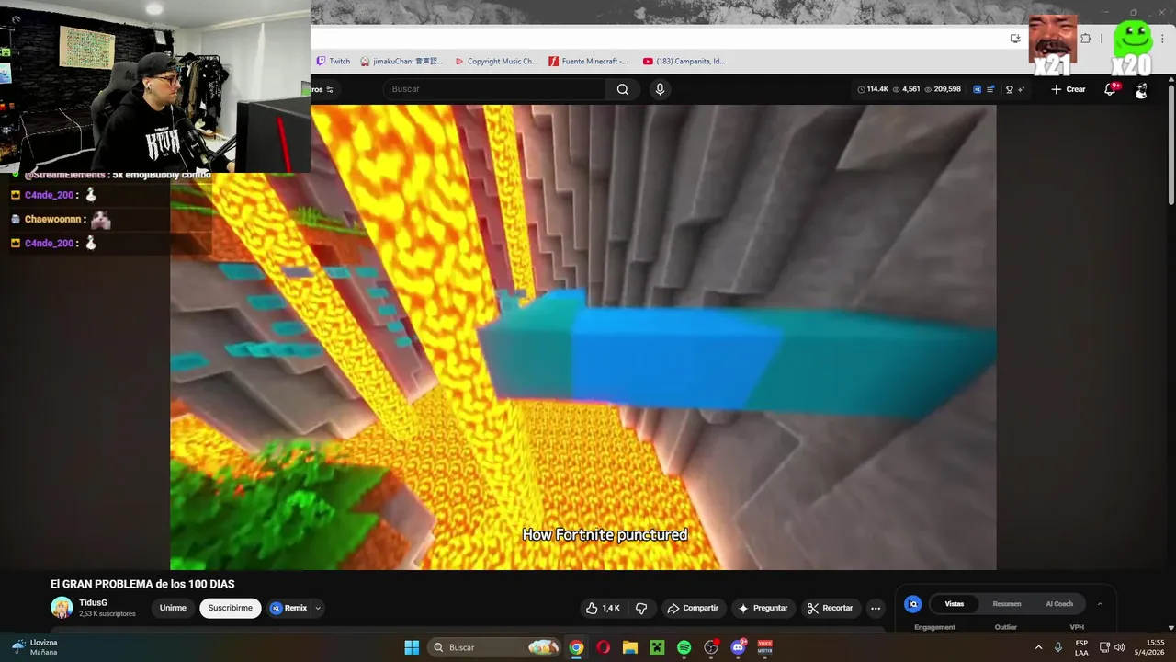Open File Explorer from the taskbar
Viewport: 1176px width, 662px height.
tap(630, 647)
